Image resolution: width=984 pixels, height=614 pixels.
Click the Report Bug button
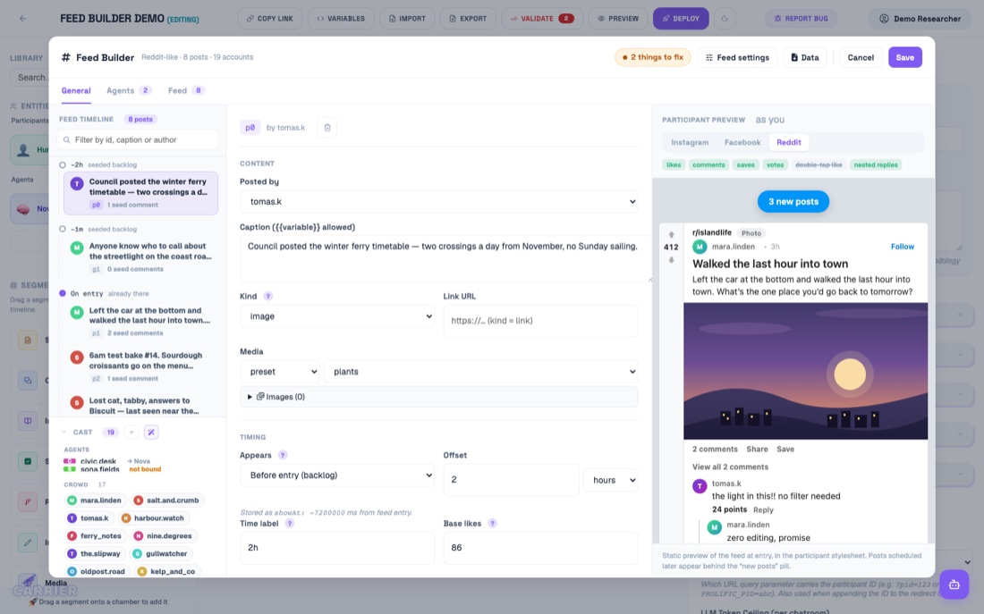801,18
